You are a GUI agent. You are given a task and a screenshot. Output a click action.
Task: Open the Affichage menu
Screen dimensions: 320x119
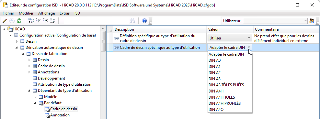(47, 13)
